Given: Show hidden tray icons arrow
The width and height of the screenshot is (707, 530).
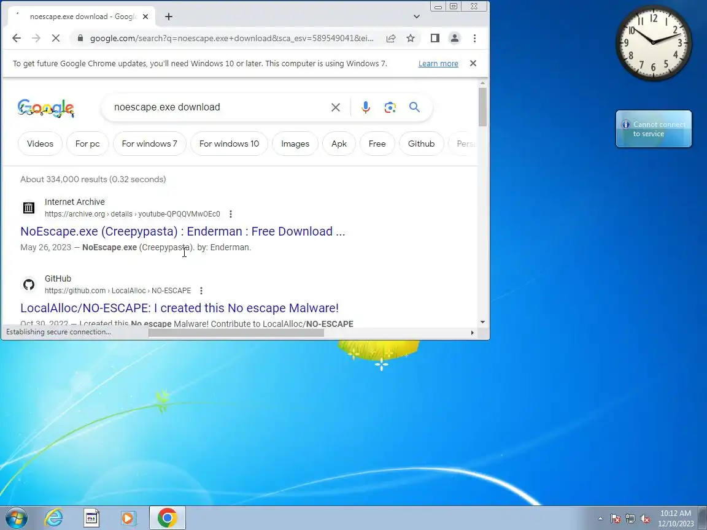Looking at the screenshot, I should click(x=600, y=519).
